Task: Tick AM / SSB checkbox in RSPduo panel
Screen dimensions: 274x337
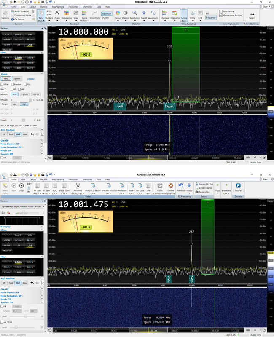Action: [x=2, y=322]
